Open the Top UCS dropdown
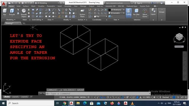The width and height of the screenshot is (189, 106). [x=100, y=16]
